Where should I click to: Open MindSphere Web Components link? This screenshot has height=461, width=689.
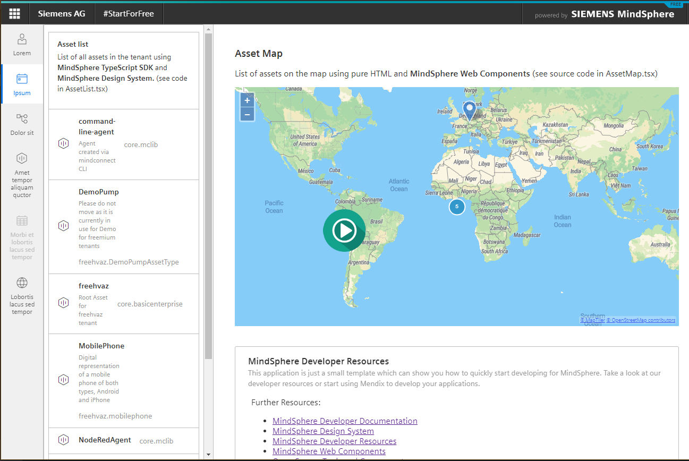click(329, 451)
